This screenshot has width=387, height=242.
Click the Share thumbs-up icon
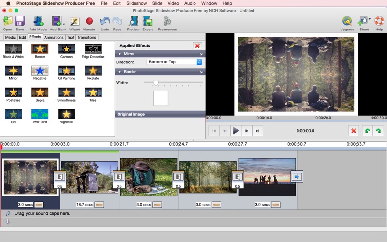363,21
